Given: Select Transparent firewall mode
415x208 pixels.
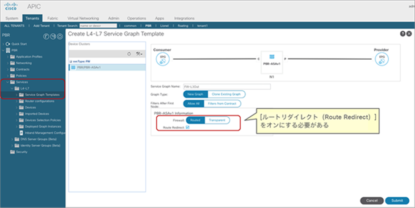Looking at the screenshot, I should click(x=217, y=120).
